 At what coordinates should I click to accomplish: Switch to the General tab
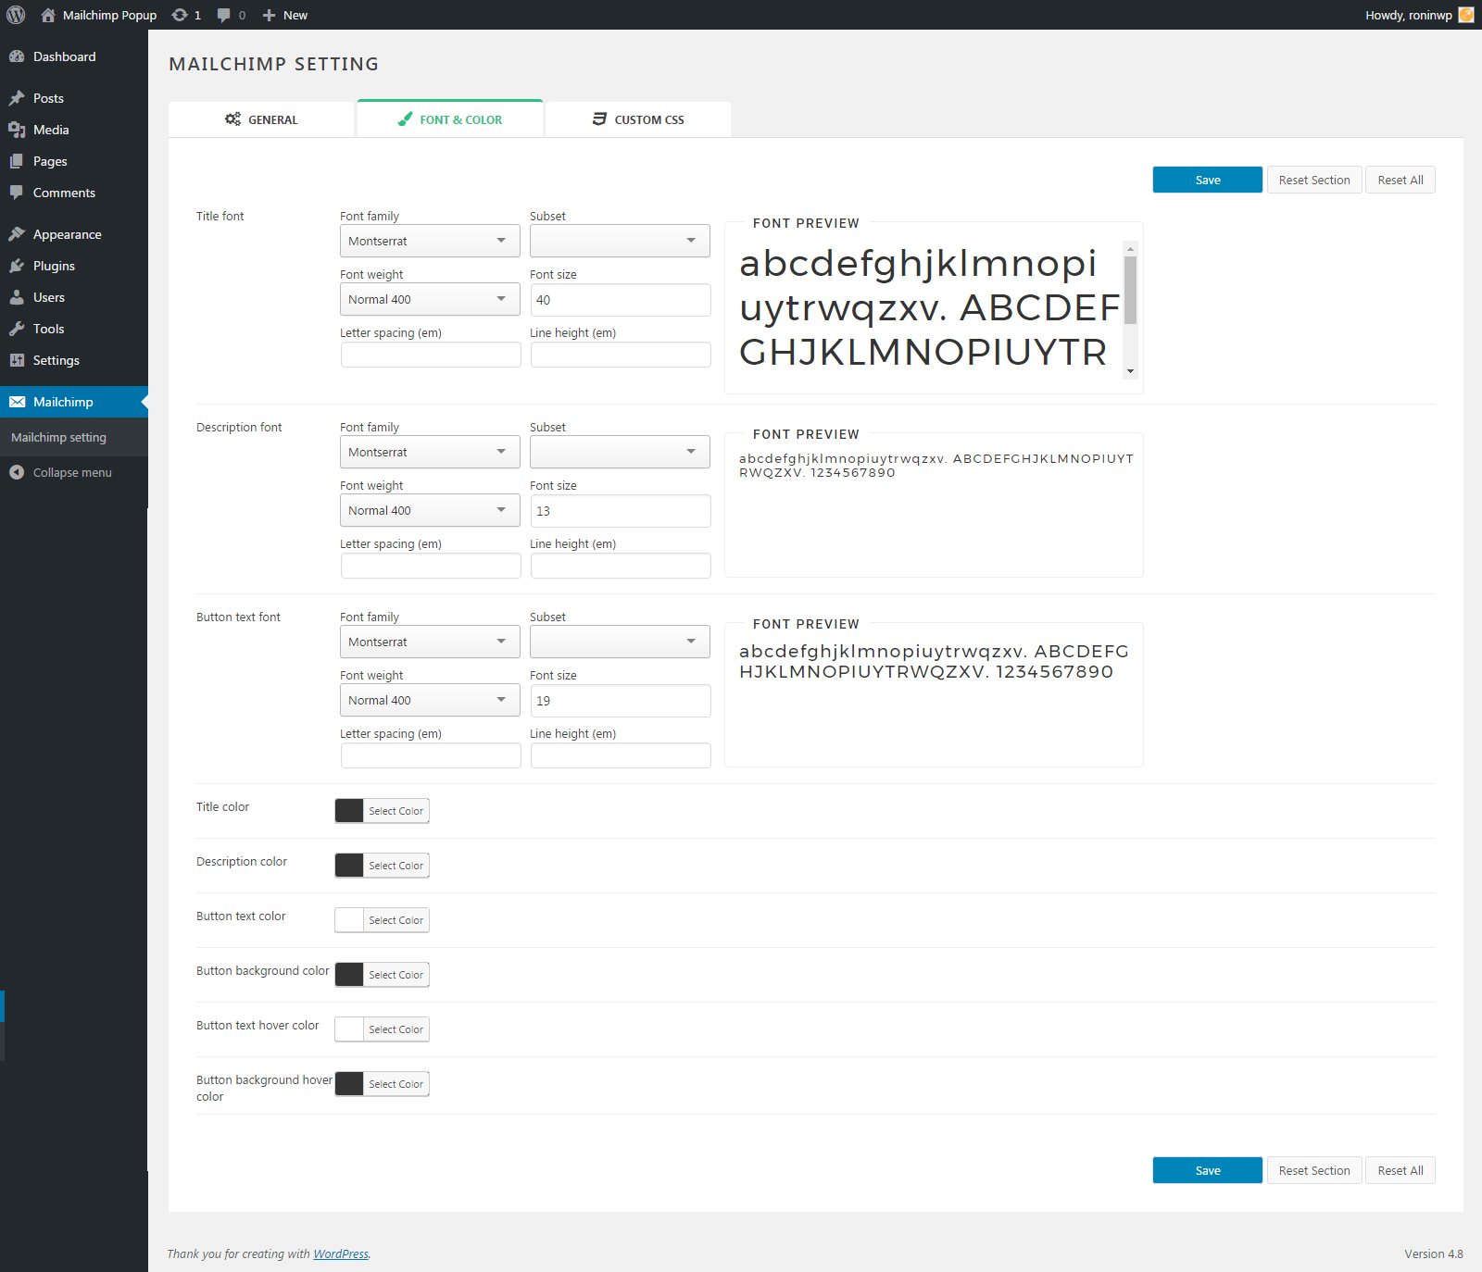coord(261,119)
